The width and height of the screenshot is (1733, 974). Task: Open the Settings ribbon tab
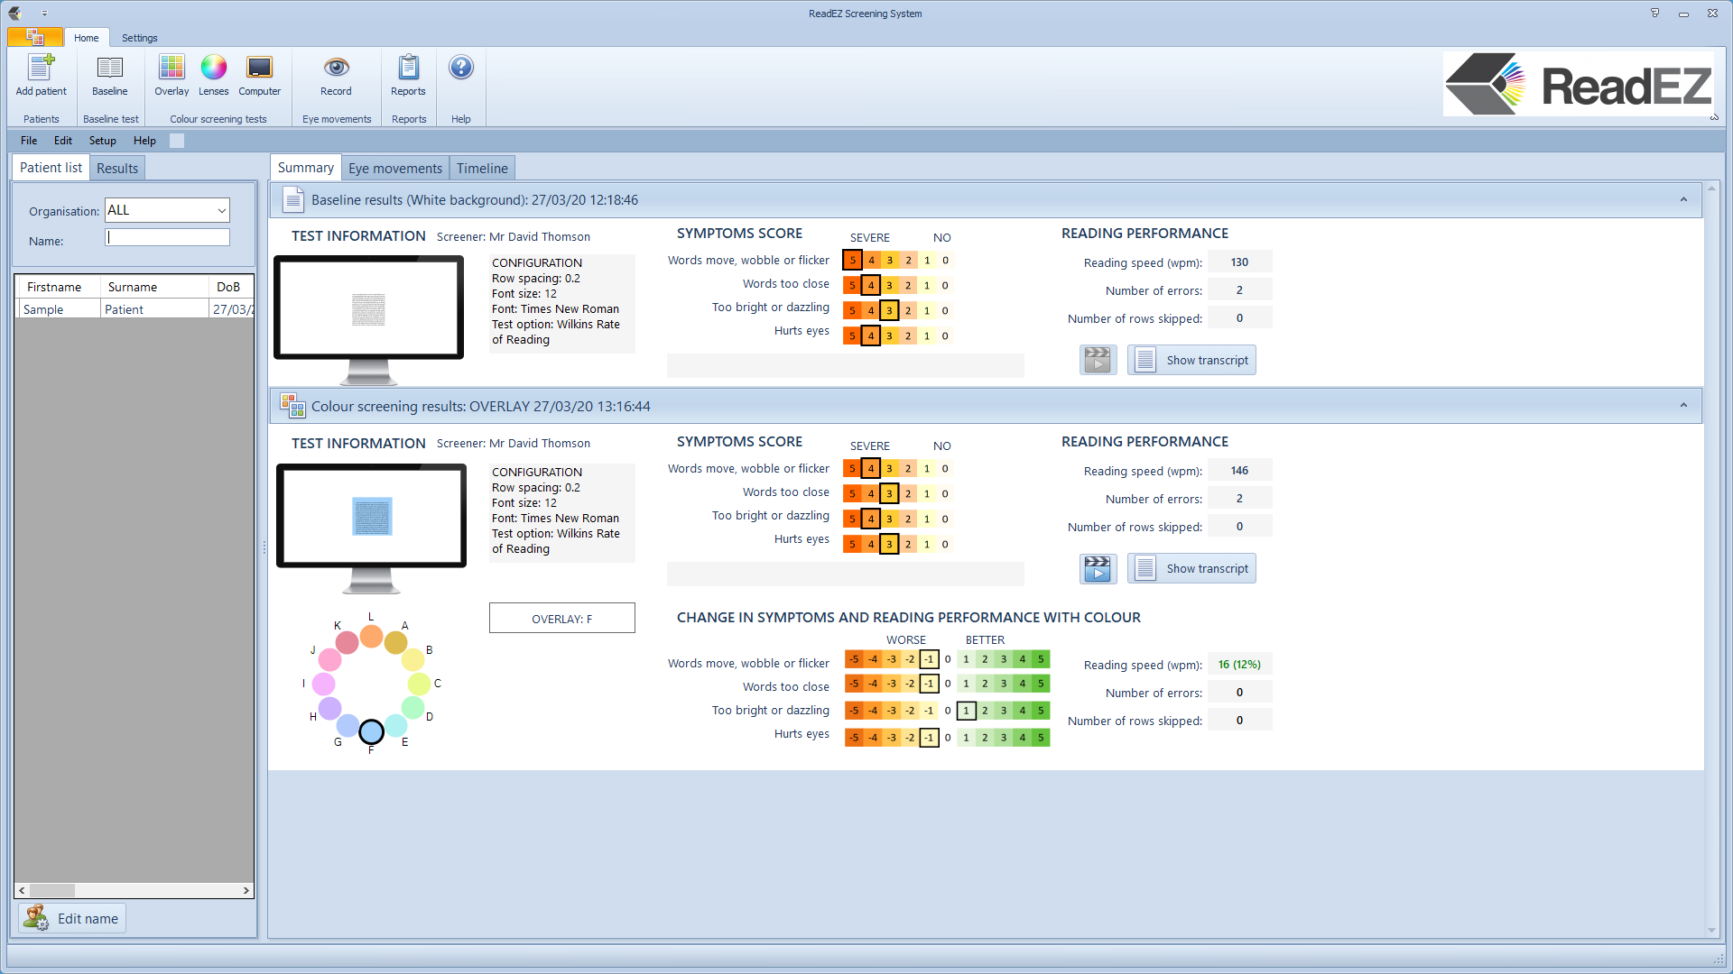click(x=139, y=38)
